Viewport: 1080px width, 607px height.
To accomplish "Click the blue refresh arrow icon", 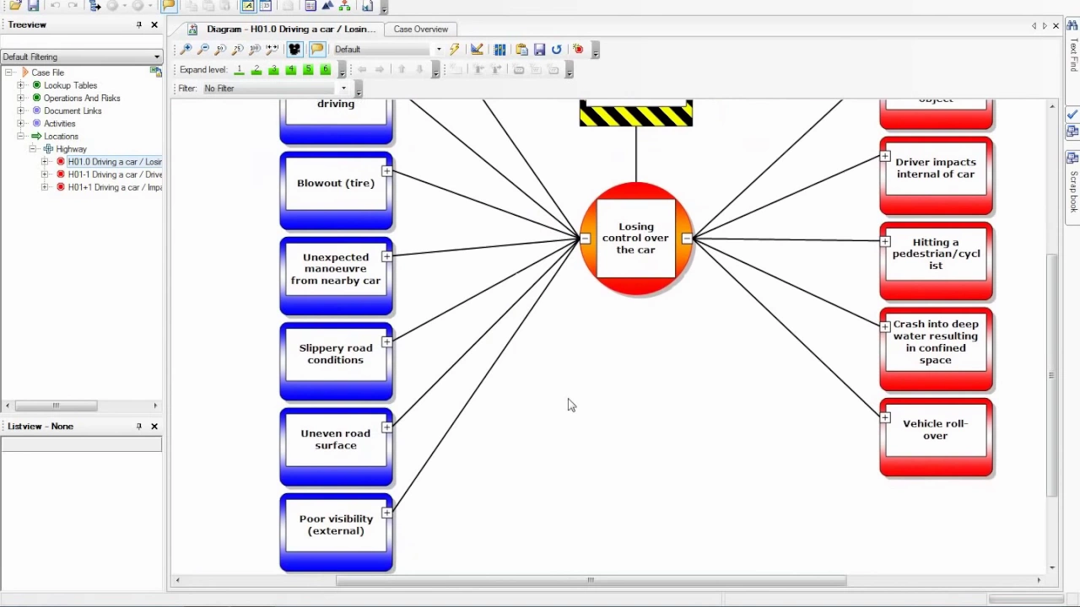I will click(x=557, y=50).
